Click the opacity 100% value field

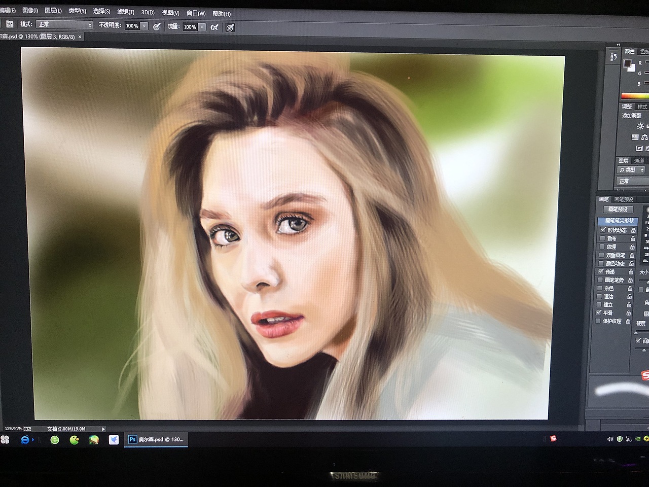tap(132, 26)
